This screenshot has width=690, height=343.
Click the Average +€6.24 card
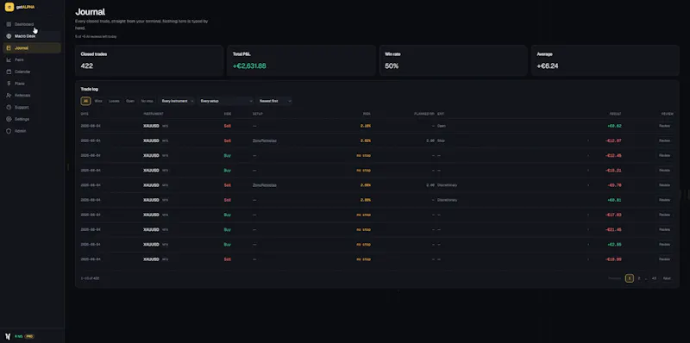pos(605,60)
